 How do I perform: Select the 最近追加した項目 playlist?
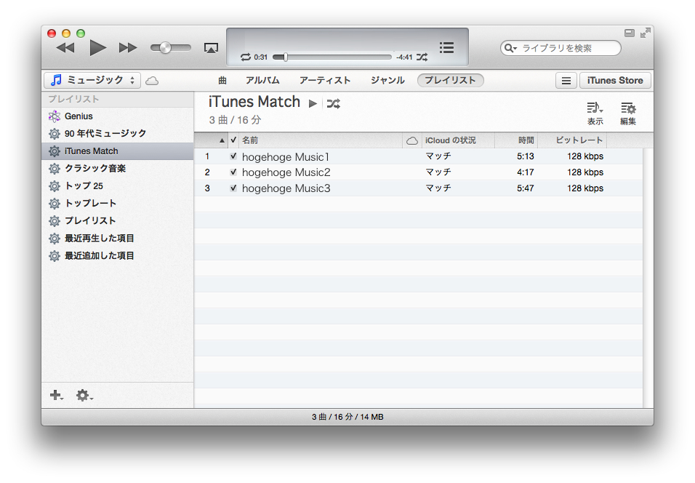[118, 256]
